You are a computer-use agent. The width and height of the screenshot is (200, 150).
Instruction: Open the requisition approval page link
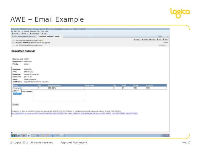pos(75,113)
